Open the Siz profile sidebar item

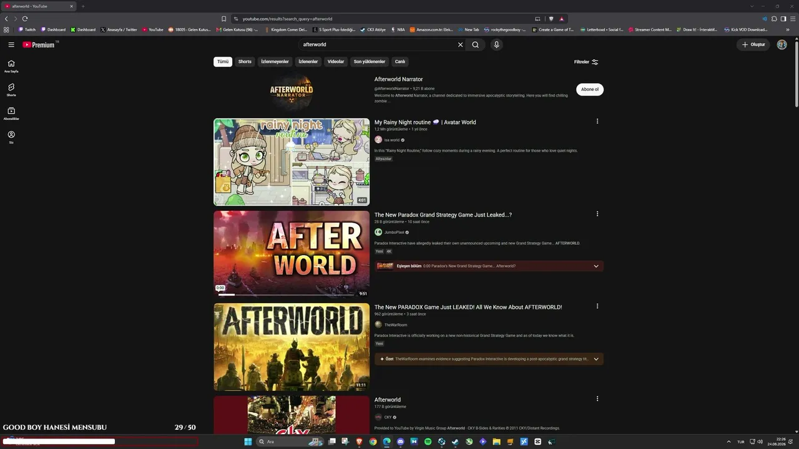11,137
